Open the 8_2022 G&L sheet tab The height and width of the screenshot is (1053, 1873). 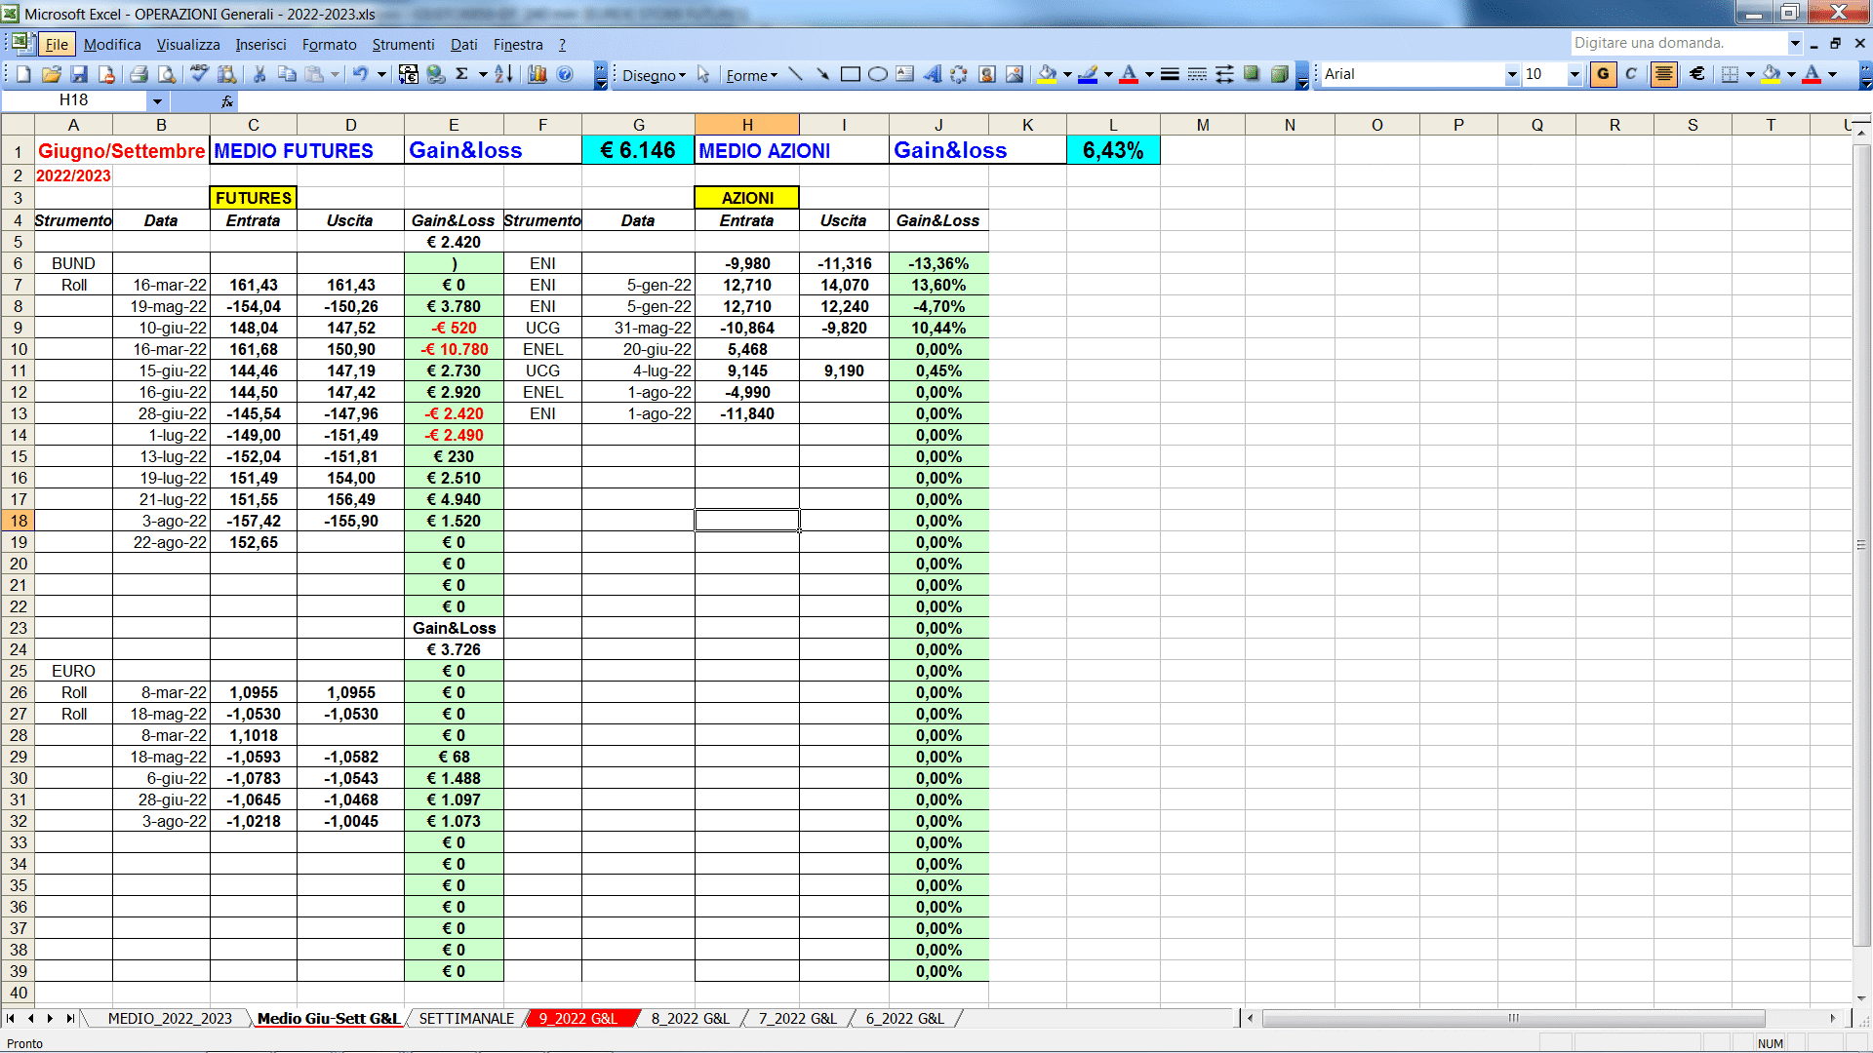[x=690, y=1018]
